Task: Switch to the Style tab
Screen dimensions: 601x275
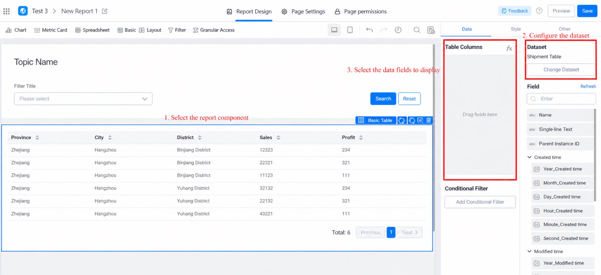Action: (x=515, y=29)
